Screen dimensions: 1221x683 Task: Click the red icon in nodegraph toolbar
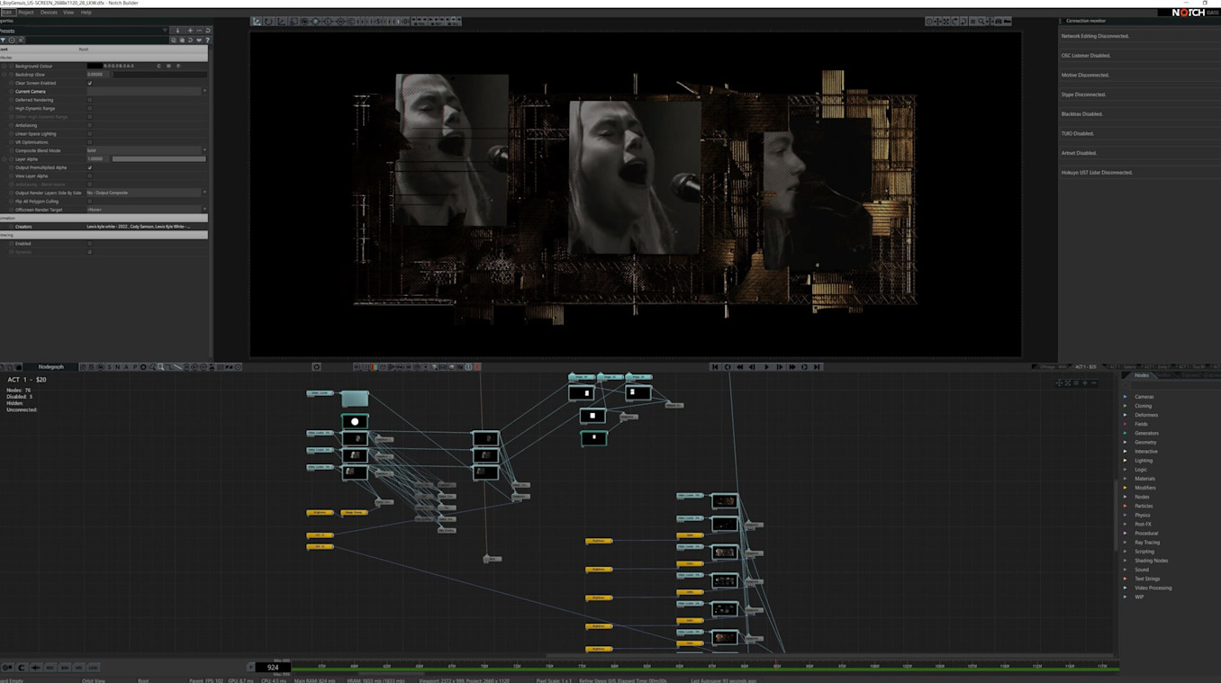[477, 367]
